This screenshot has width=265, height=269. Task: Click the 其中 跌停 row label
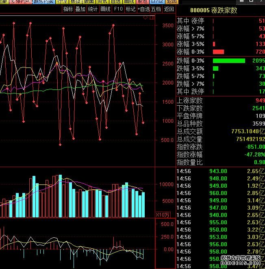[191, 91]
